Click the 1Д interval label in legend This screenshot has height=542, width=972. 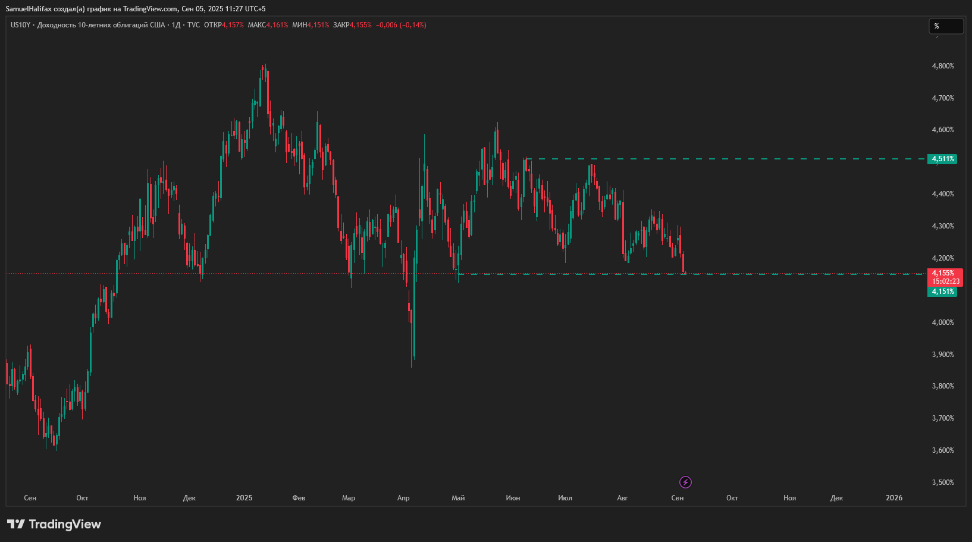pos(175,25)
